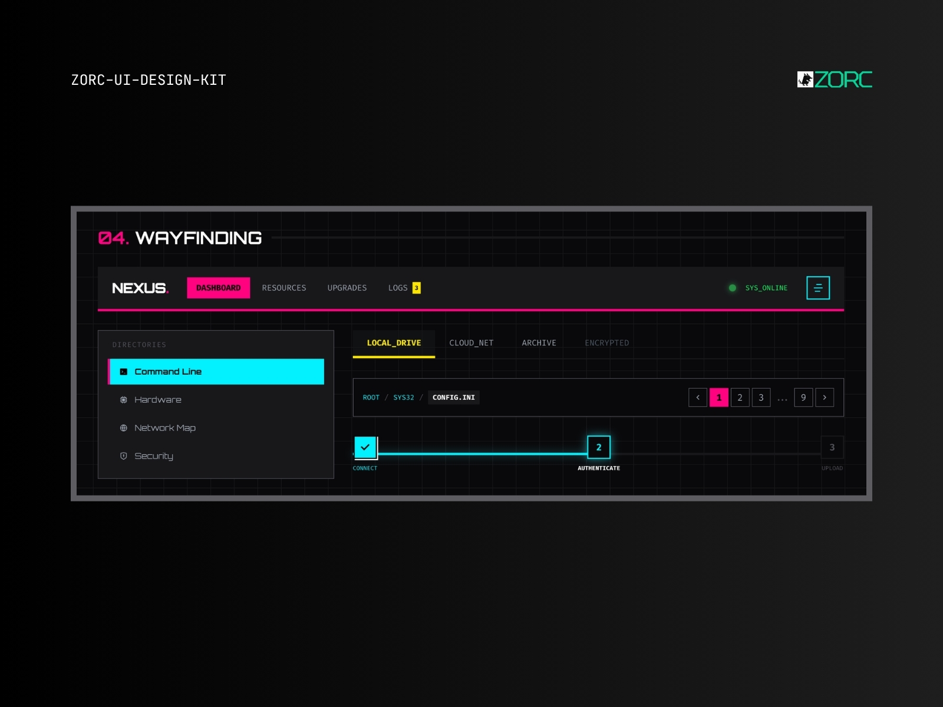Select step 2 AUTHENTICATE marker

(599, 447)
